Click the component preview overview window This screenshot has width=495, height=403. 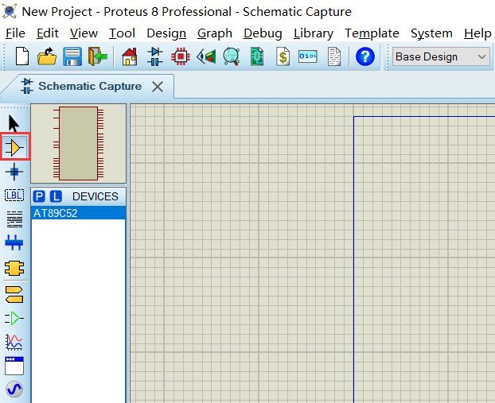78,144
